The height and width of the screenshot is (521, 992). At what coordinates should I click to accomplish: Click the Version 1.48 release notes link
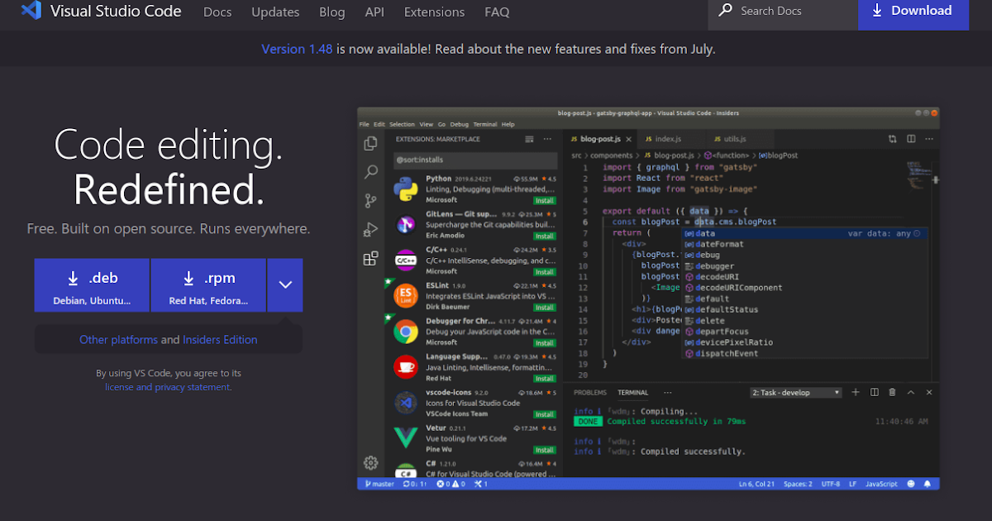point(297,49)
